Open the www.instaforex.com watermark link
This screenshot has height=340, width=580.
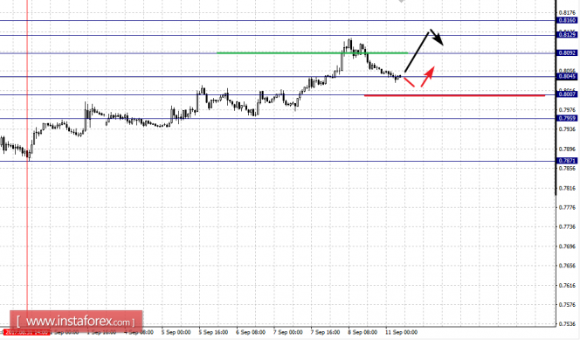(x=76, y=322)
